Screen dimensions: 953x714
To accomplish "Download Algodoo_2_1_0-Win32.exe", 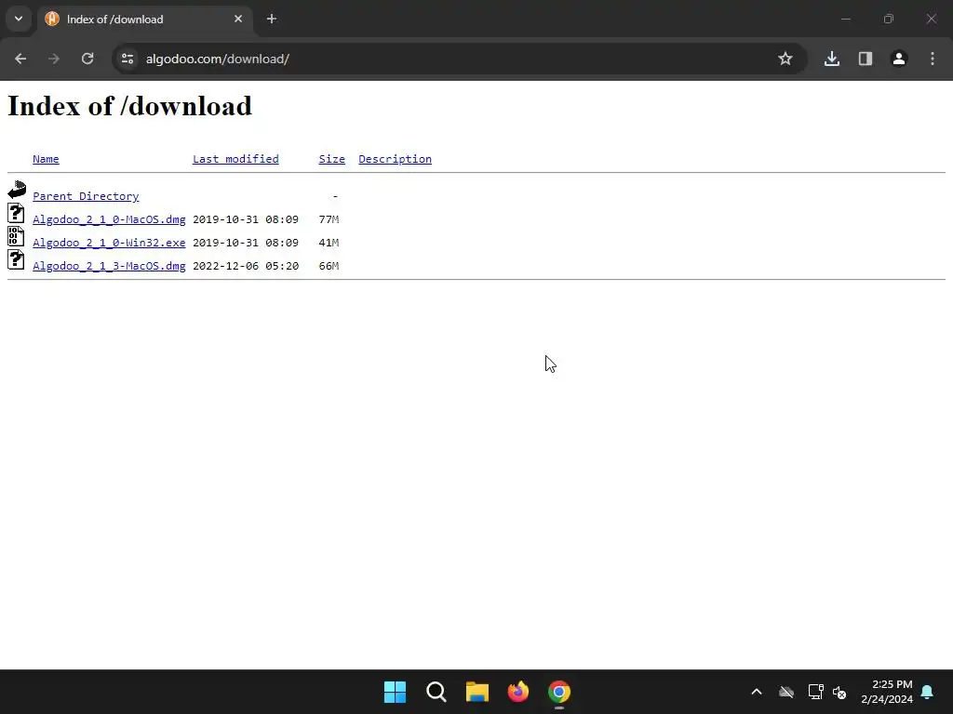I will 109,243.
